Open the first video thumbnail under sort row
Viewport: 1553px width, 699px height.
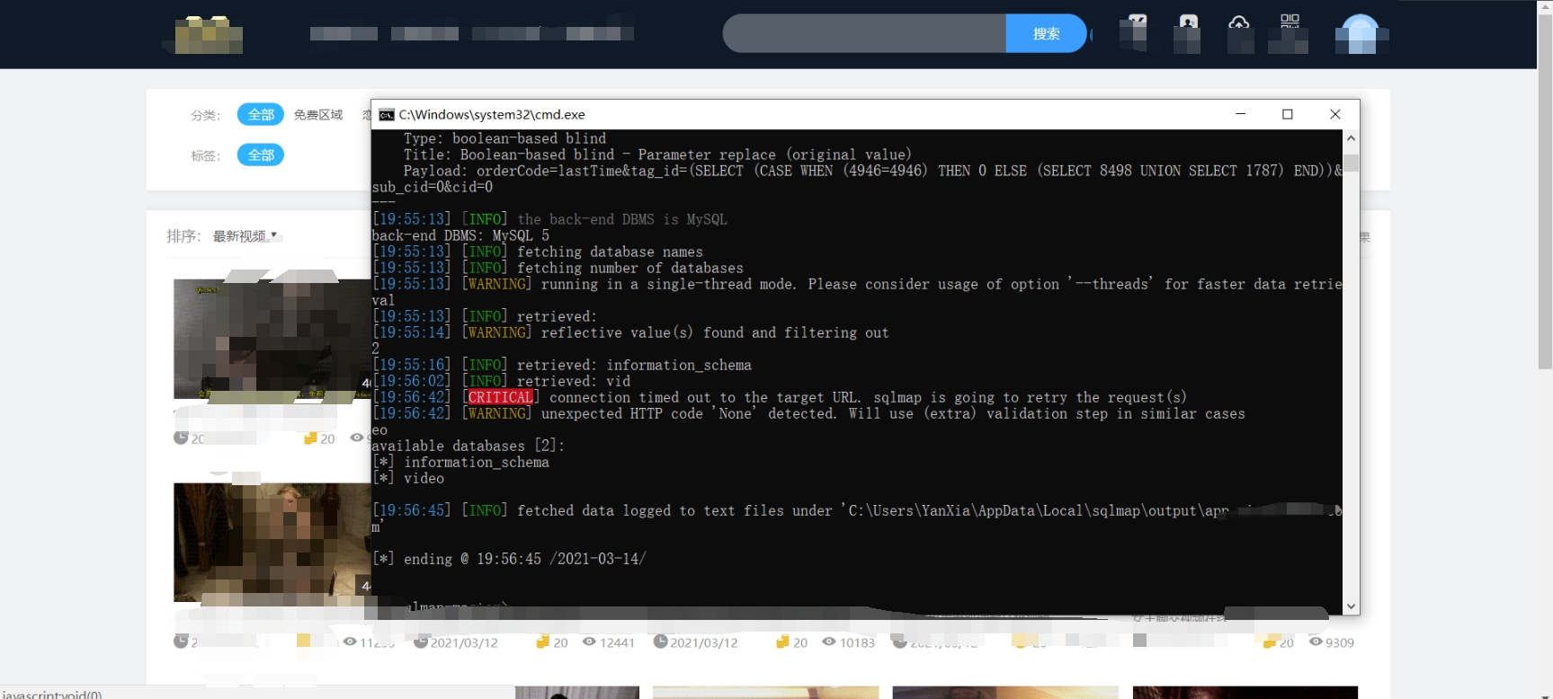coord(272,339)
